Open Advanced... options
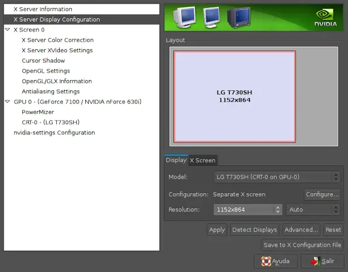 point(301,230)
